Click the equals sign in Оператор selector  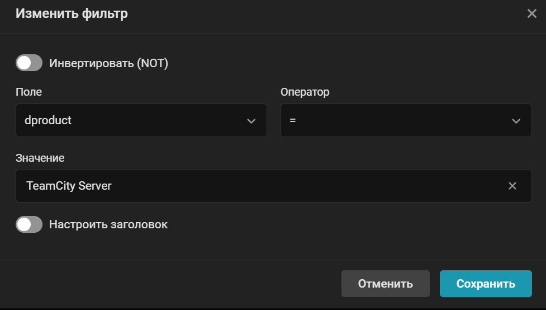pyautogui.click(x=292, y=120)
